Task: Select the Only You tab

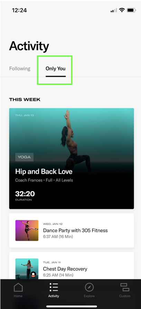Action: (x=55, y=69)
